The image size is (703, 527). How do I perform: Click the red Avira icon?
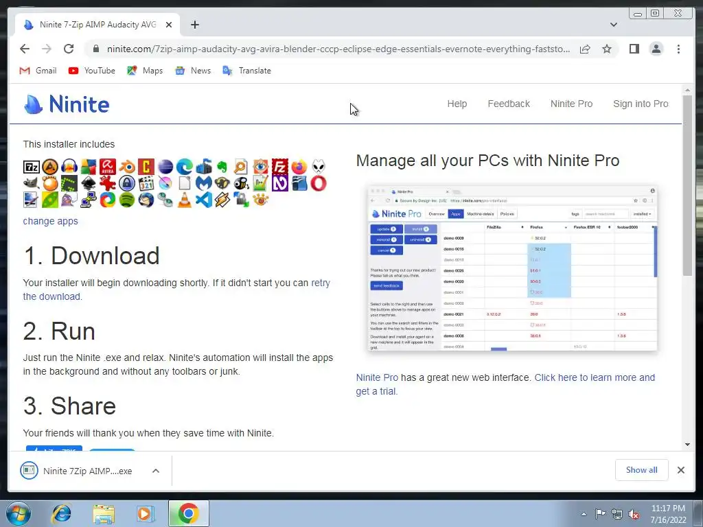pos(108,167)
